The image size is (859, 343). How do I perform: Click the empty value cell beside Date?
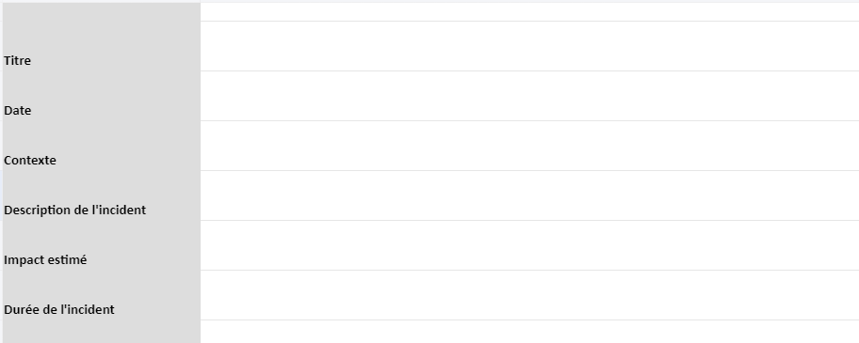point(529,96)
